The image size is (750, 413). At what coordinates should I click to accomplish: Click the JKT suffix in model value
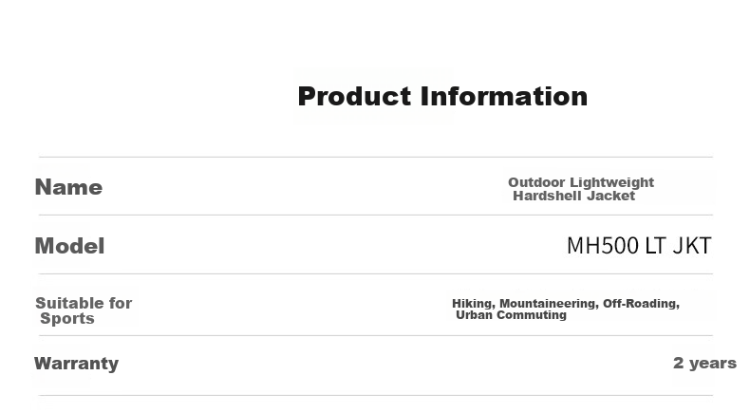(x=692, y=246)
